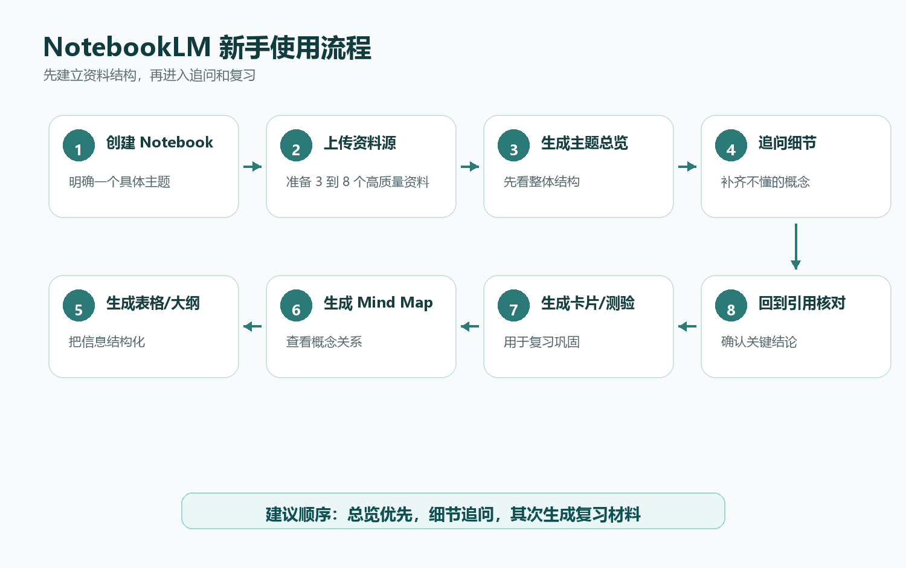This screenshot has height=568, width=906.
Task: Click the description "补齐不懂的概念"
Action: pyautogui.click(x=765, y=182)
